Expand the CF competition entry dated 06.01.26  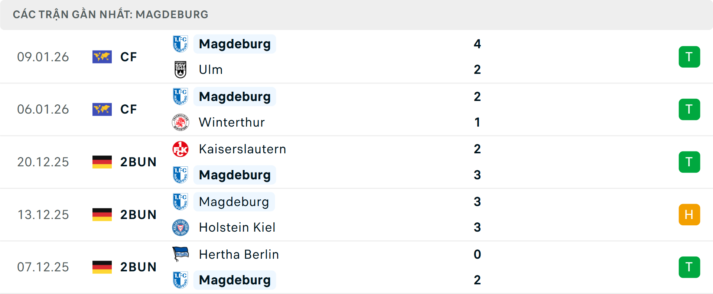(x=128, y=109)
